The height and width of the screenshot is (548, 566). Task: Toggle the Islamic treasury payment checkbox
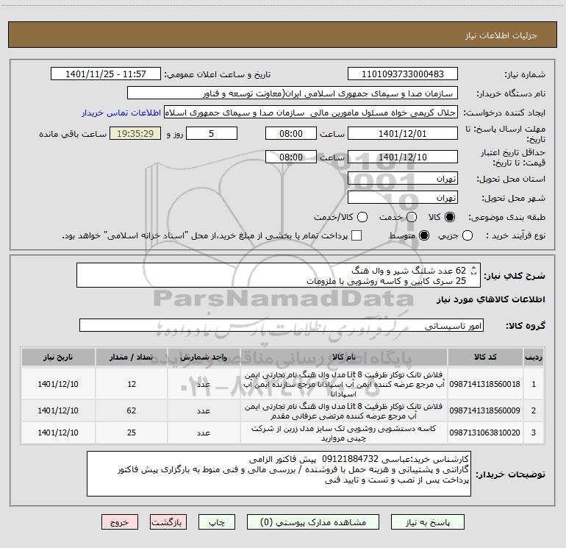coord(357,235)
